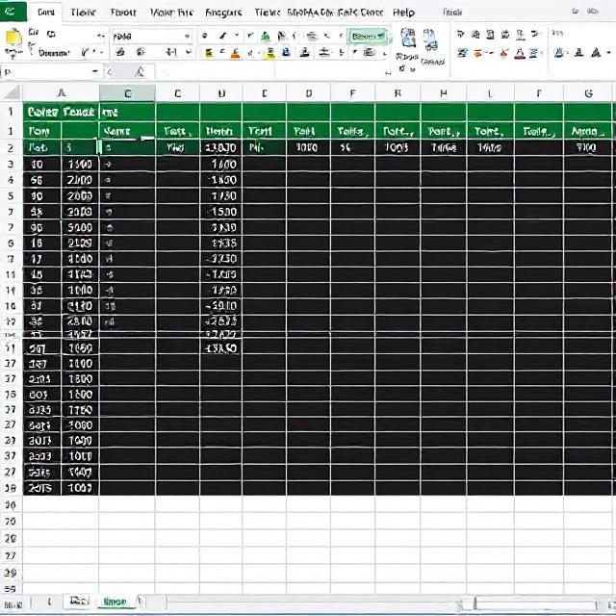The image size is (616, 616).
Task: Click the blue icon in font formatting row
Action: [x=287, y=52]
